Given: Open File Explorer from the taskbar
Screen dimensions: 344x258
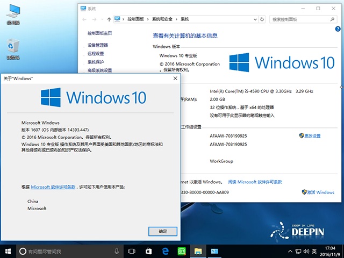Looking at the screenshot, I should pos(198,251).
